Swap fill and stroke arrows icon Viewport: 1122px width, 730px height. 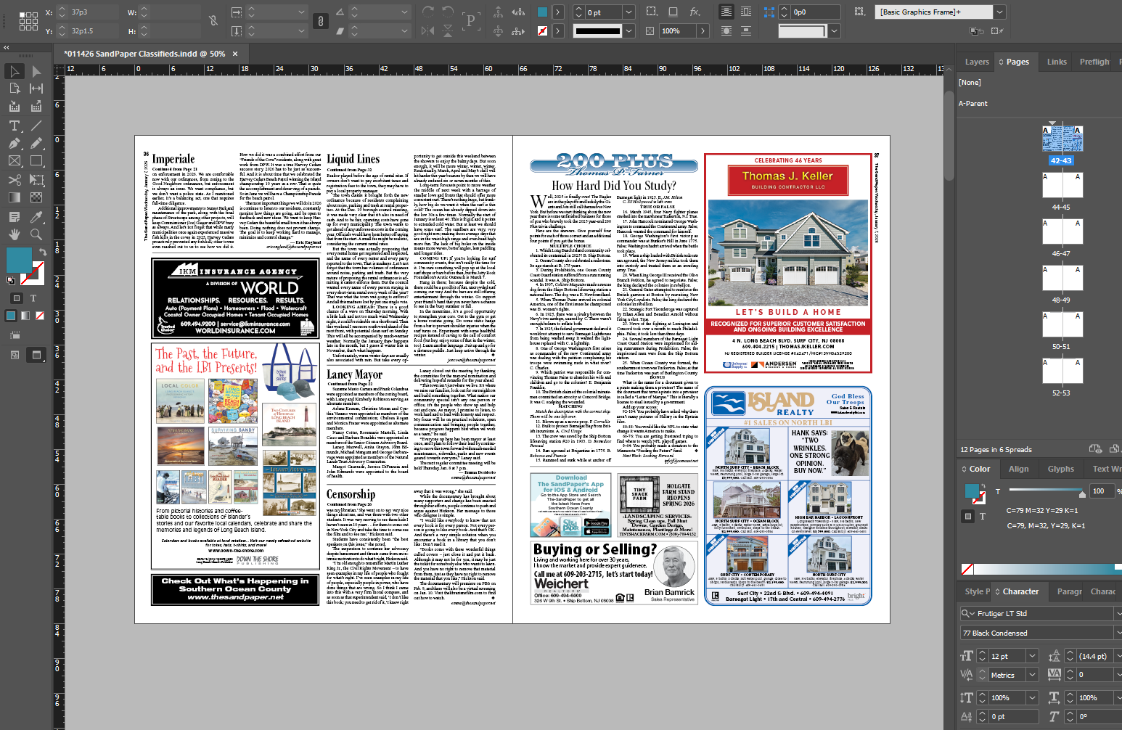point(43,252)
